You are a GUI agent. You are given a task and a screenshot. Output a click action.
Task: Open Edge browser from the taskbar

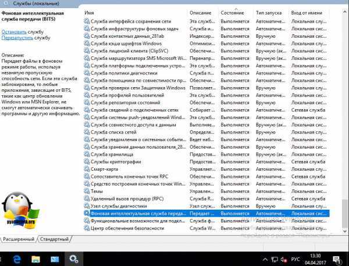[x=17, y=259]
